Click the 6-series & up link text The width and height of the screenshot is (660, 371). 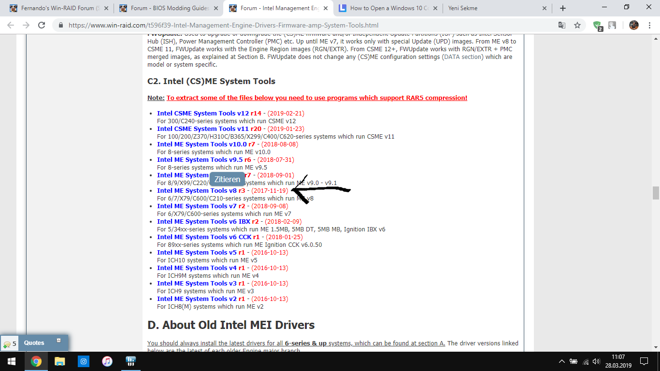[x=305, y=343]
